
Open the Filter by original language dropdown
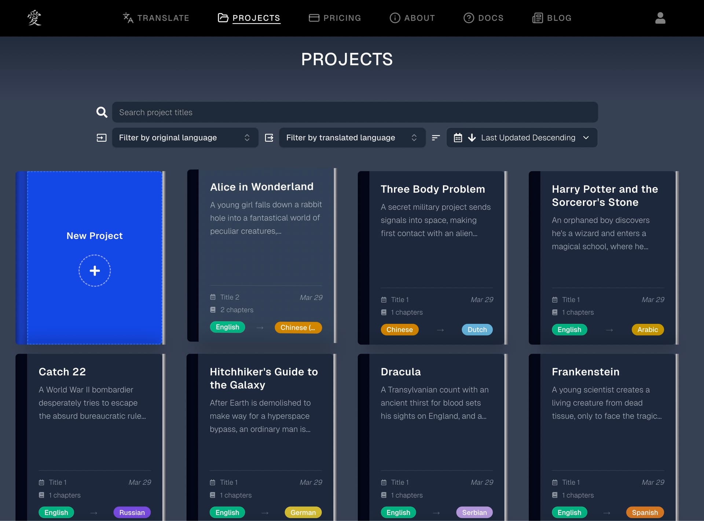[x=185, y=138]
